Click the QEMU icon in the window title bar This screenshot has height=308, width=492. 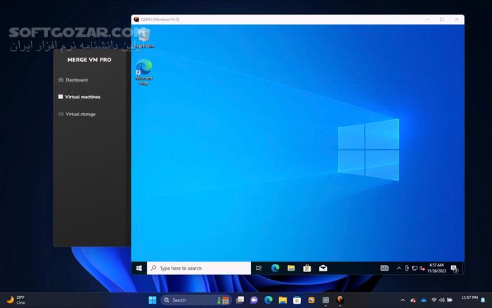click(x=136, y=20)
